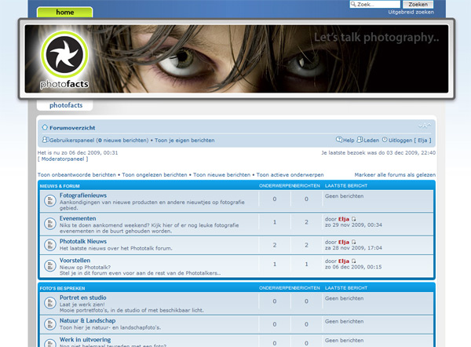Open Toon je eigen berichten
471x347 pixels.
184,141
